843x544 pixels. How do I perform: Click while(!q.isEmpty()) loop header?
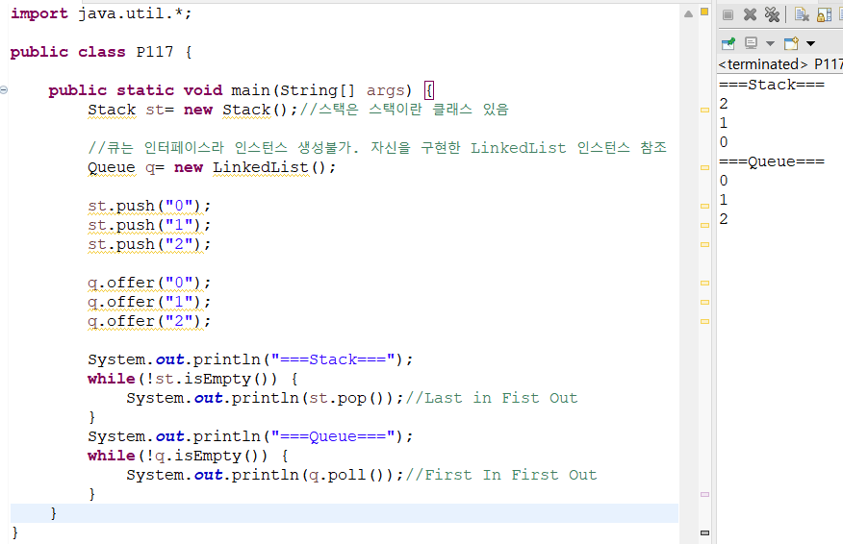click(188, 456)
